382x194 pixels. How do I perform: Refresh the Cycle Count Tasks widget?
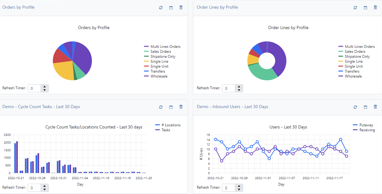click(x=161, y=107)
